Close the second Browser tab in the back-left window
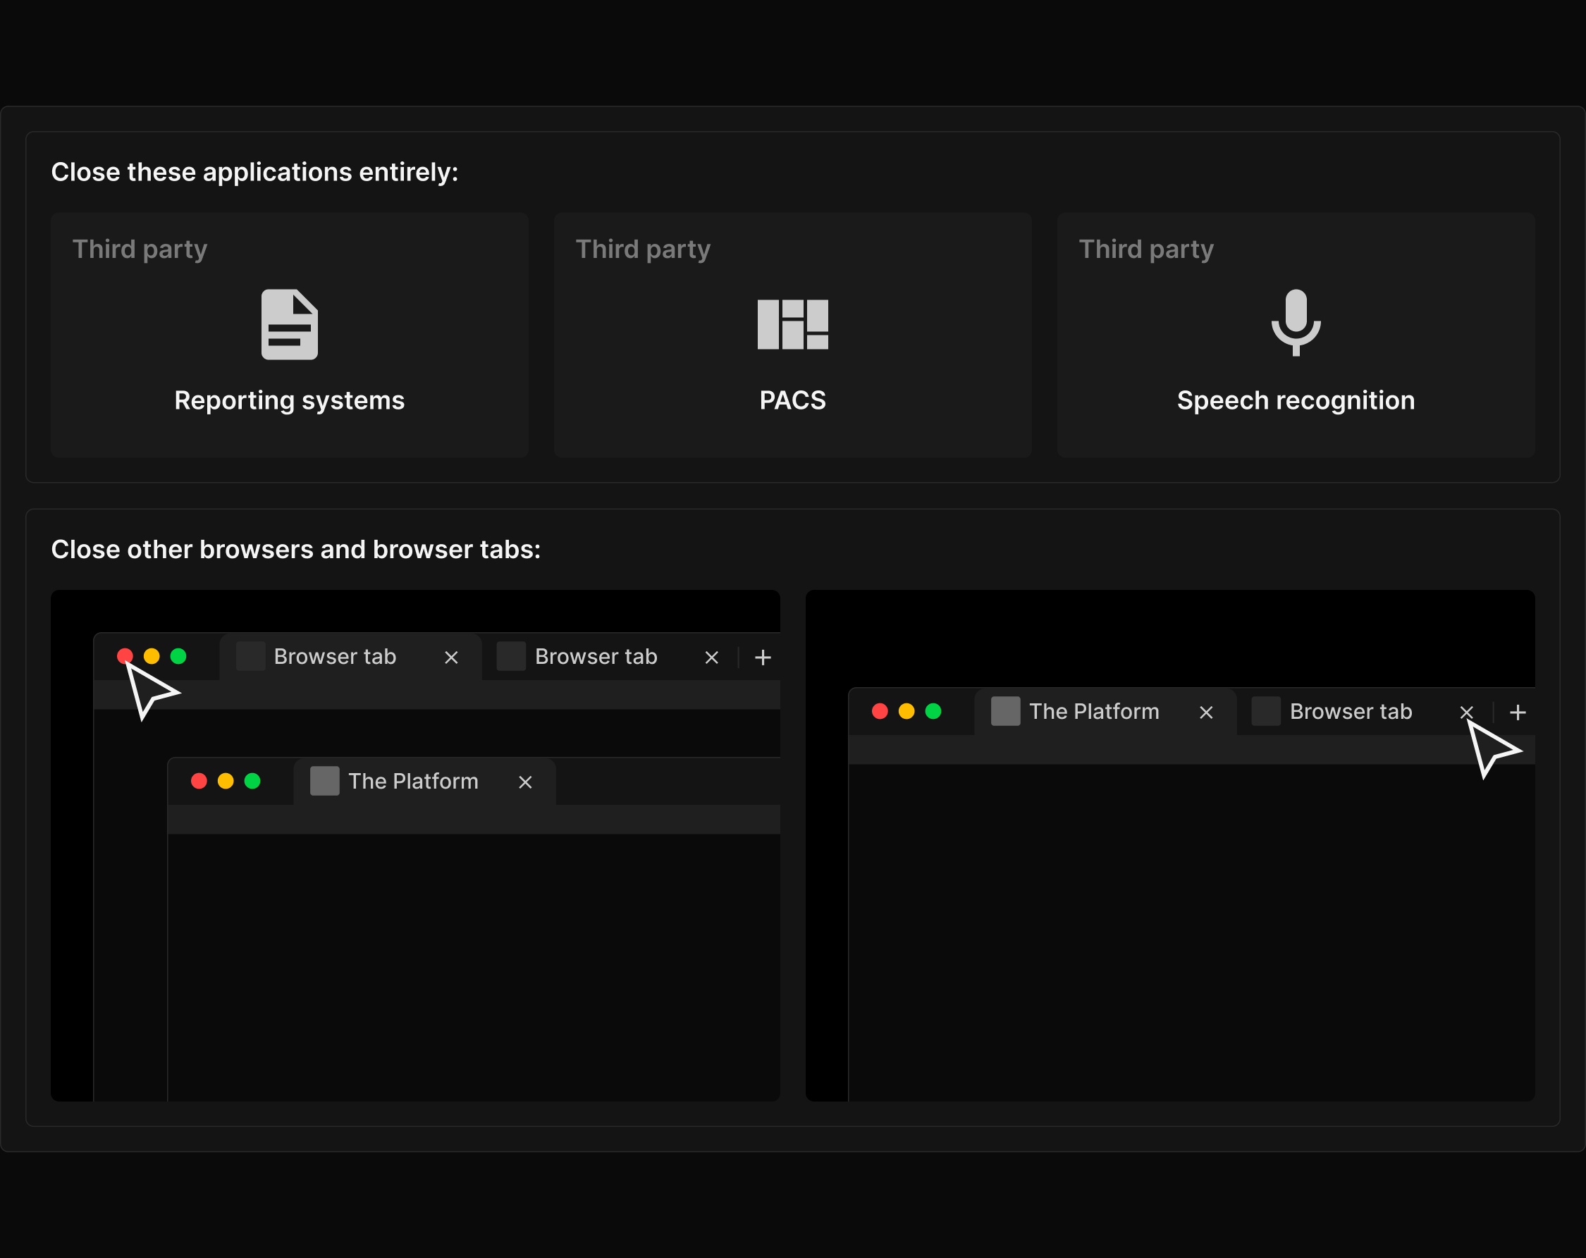The width and height of the screenshot is (1586, 1258). click(x=711, y=658)
